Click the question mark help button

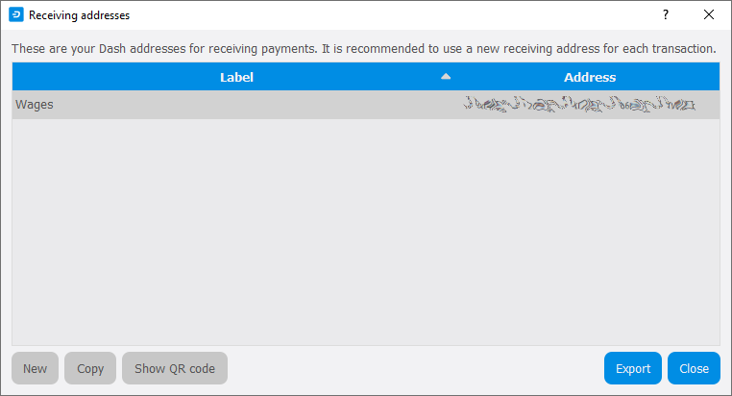click(665, 15)
